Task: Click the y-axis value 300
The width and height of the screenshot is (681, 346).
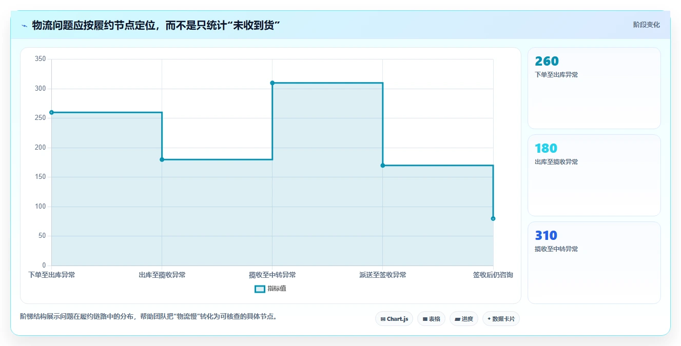Action: tap(41, 89)
